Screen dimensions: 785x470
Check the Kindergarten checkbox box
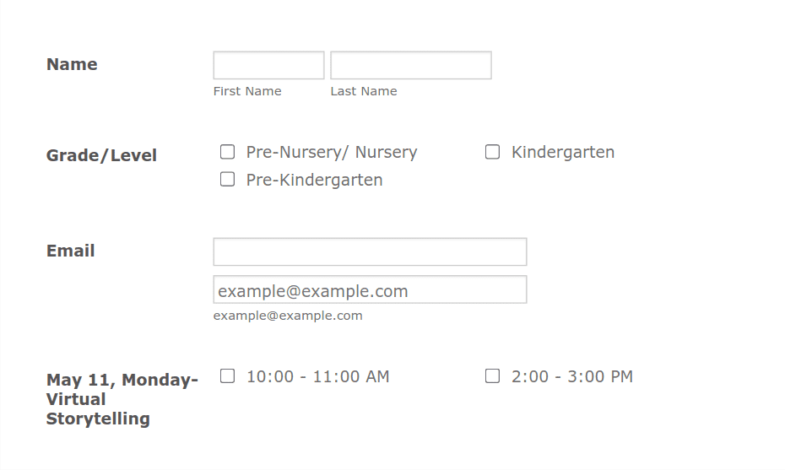(x=492, y=152)
